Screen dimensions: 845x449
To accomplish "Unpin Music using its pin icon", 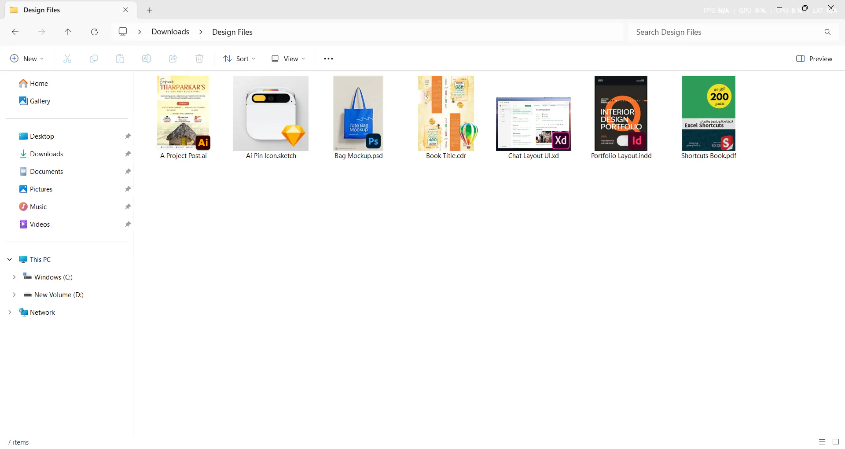I will click(128, 206).
